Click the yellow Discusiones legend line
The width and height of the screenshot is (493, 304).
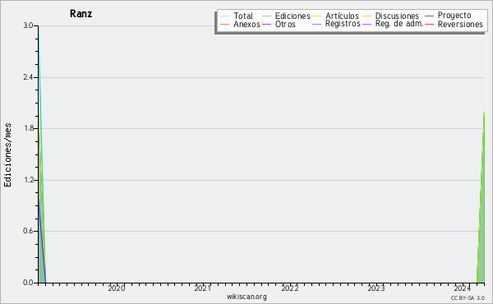pyautogui.click(x=367, y=16)
